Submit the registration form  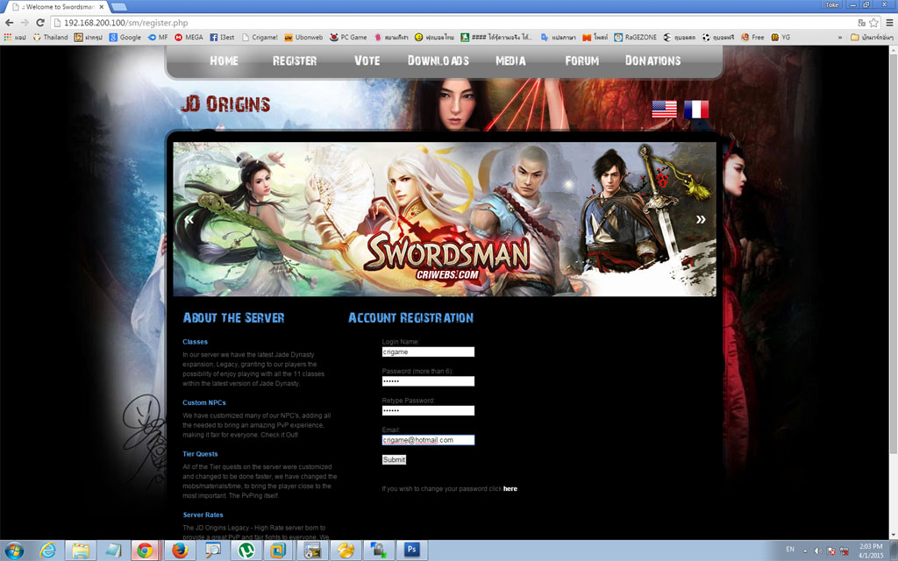coord(394,459)
